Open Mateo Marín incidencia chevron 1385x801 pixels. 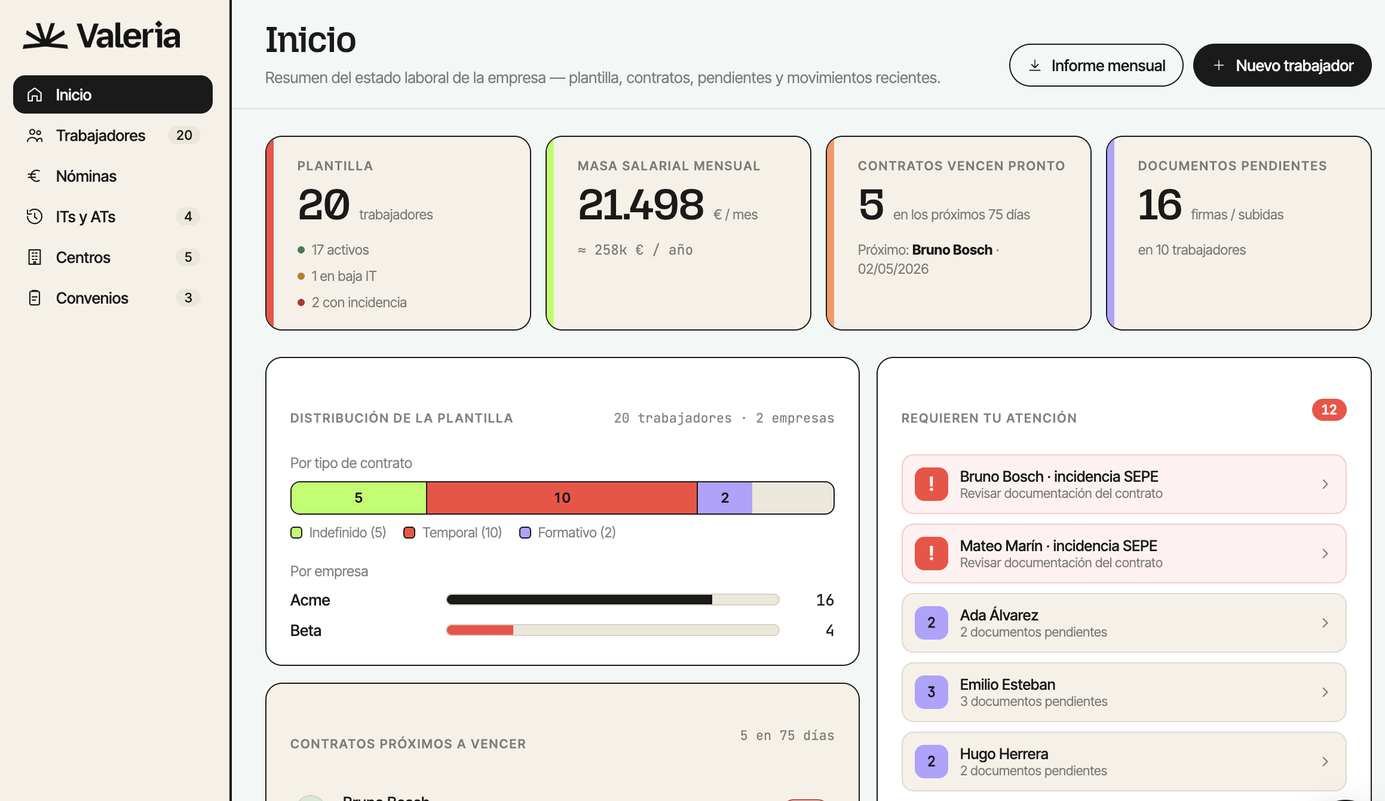coord(1325,554)
